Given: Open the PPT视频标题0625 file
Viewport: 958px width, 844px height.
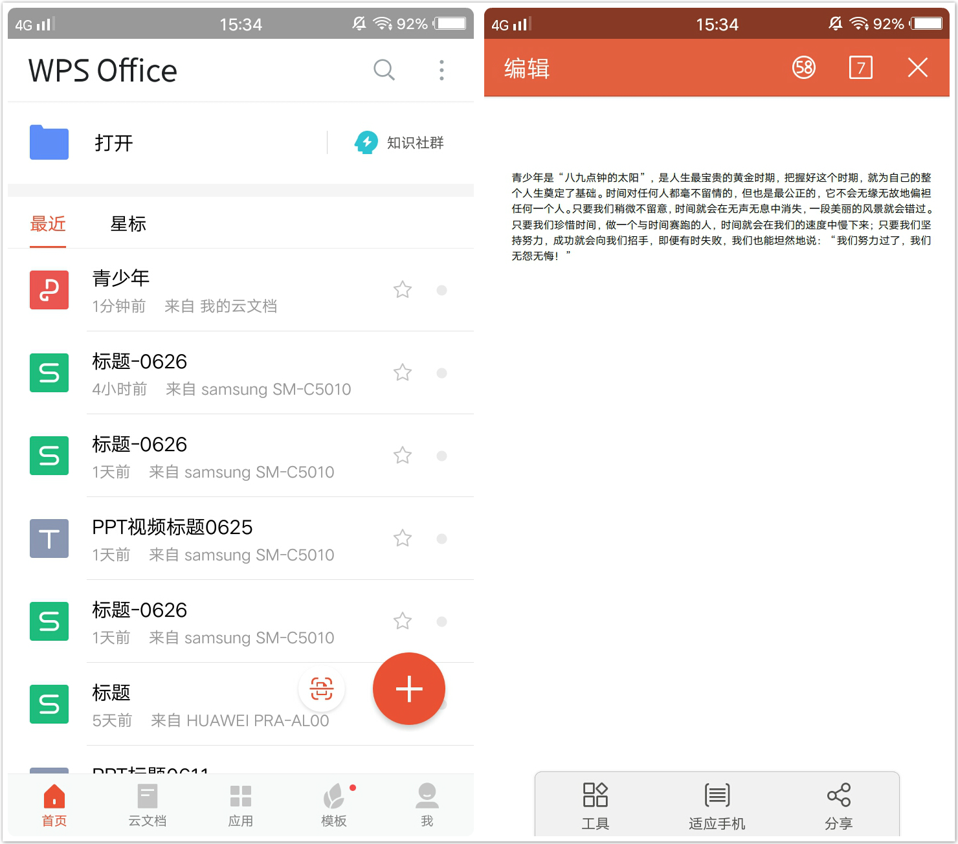Looking at the screenshot, I should click(x=241, y=539).
